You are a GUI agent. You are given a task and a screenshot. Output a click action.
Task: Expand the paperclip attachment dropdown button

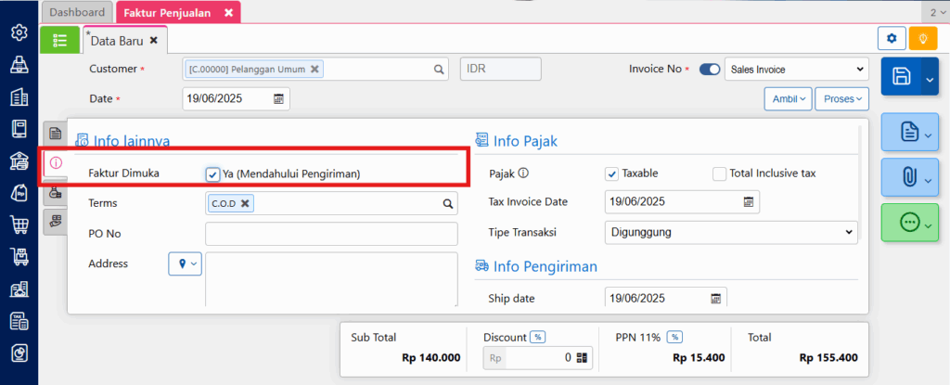(x=909, y=177)
